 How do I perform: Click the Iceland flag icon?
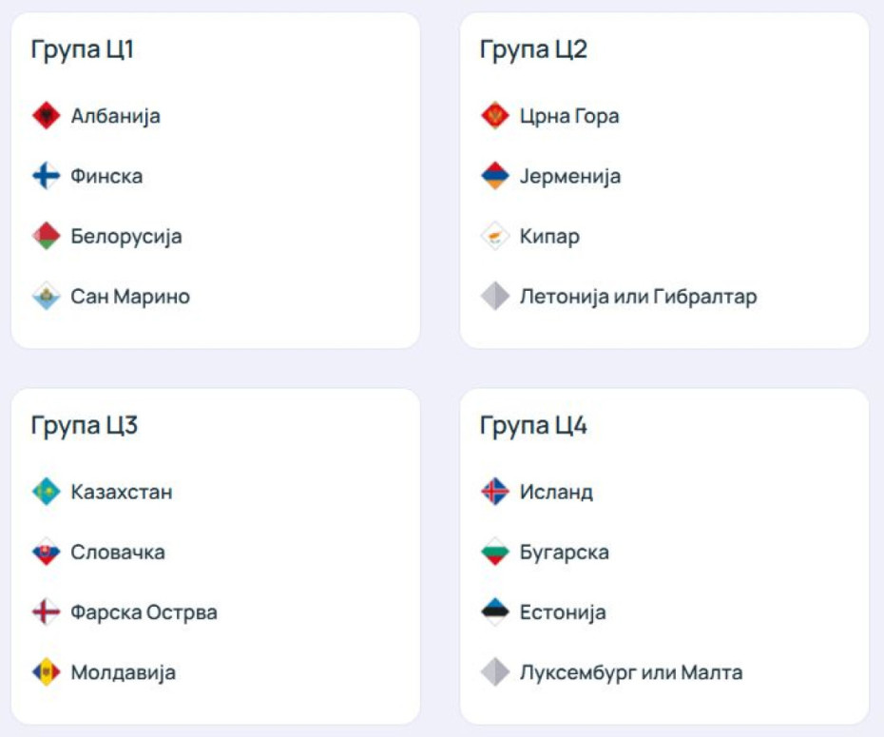(x=495, y=493)
